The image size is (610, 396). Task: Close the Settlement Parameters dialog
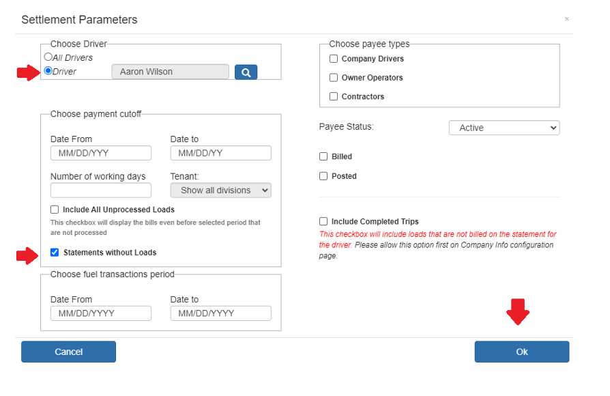pos(567,18)
